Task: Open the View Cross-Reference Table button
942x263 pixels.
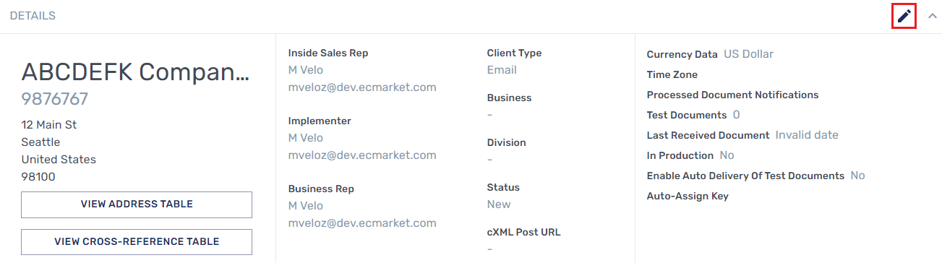Action: coord(137,242)
